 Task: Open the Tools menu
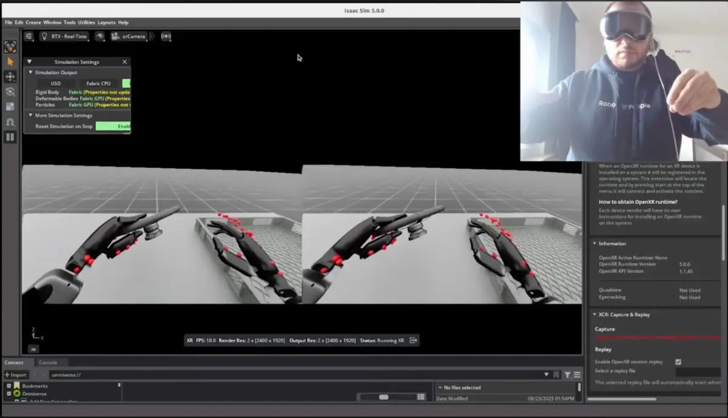pyautogui.click(x=70, y=22)
